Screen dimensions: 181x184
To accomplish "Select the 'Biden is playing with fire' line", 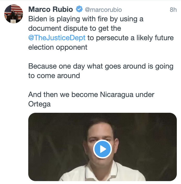I will pyautogui.click(x=86, y=19).
